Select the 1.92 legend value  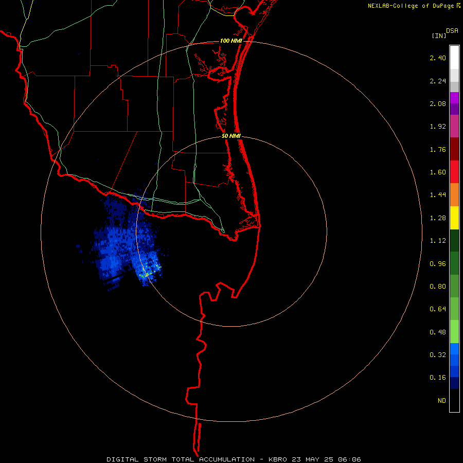[438, 127]
